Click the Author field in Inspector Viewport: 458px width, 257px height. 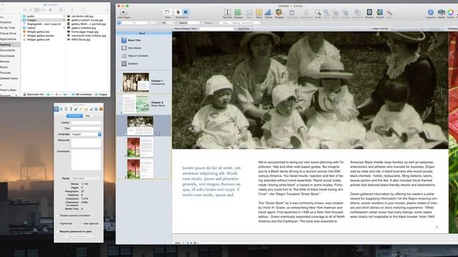pyautogui.click(x=86, y=123)
